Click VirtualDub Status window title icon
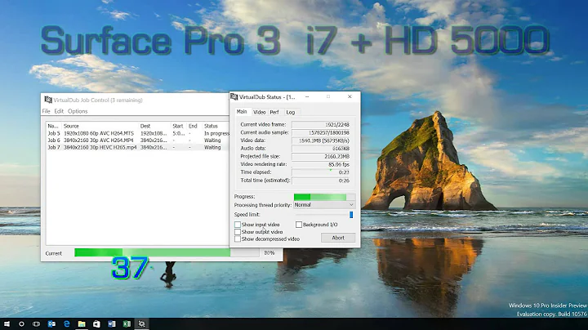Viewport: 588px width, 330px height. 234,96
